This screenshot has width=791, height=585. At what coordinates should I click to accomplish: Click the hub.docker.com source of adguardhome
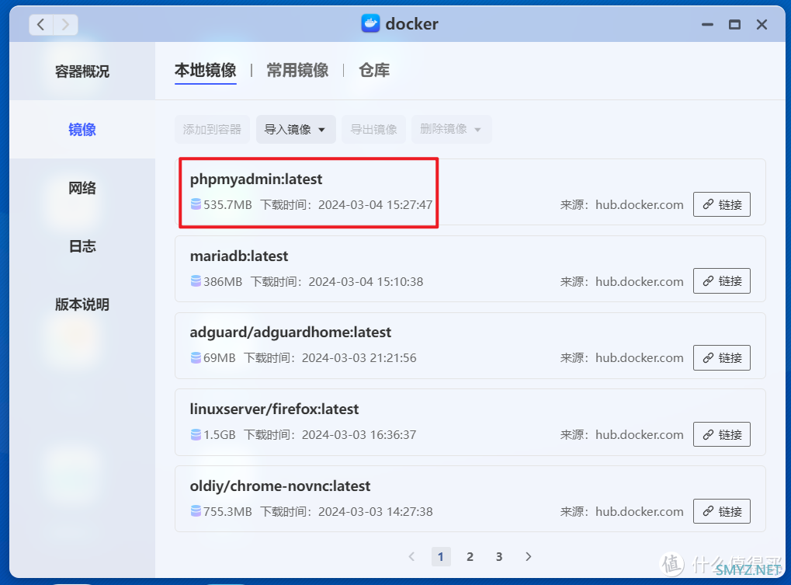(639, 358)
